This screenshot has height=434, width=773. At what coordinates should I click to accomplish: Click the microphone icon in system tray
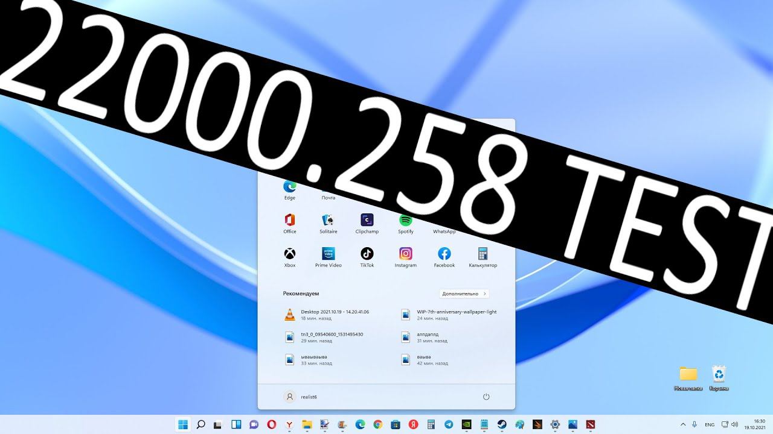(x=695, y=424)
